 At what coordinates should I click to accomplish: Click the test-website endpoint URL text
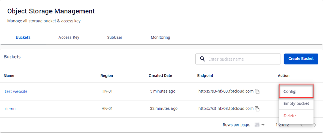click(226, 91)
